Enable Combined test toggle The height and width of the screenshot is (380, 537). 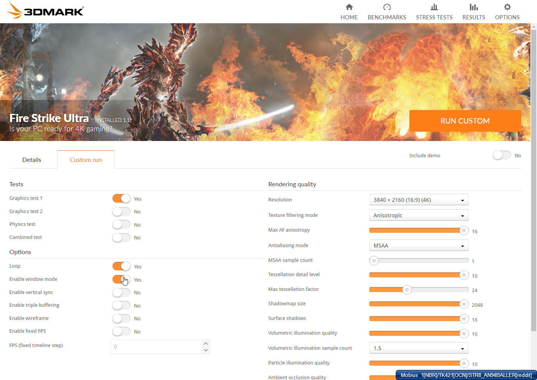tap(121, 237)
